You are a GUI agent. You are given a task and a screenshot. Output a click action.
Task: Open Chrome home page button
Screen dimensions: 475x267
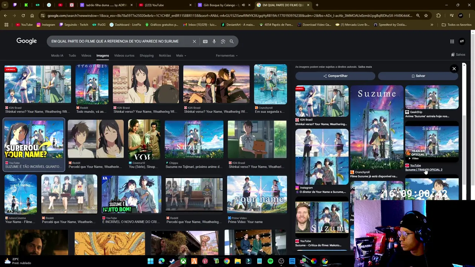[x=32, y=16]
